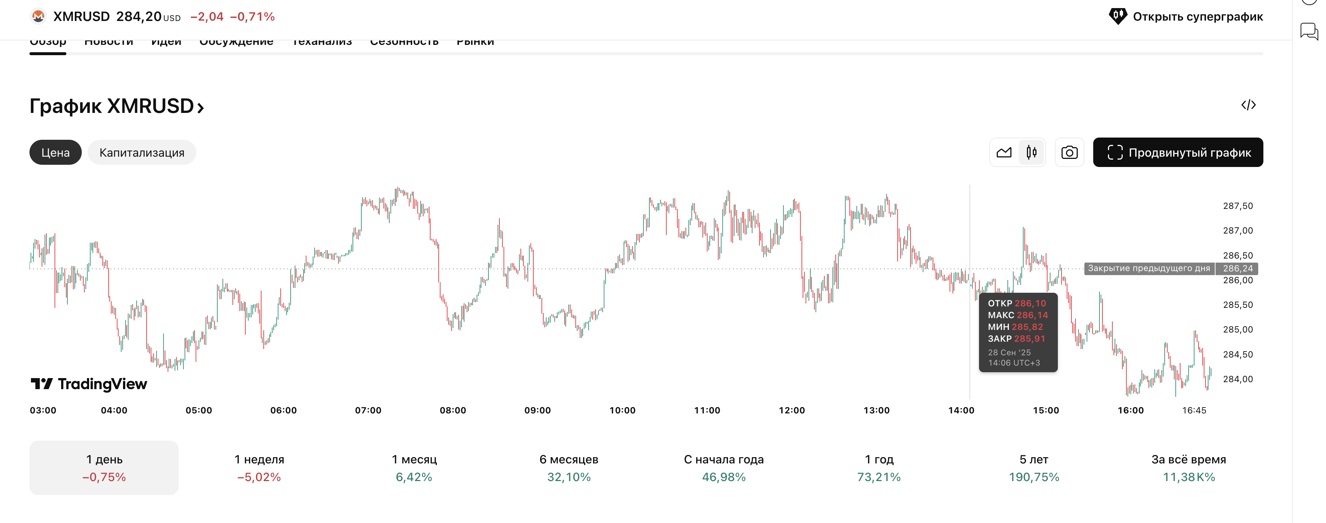Take chart snapshot with camera icon

[x=1069, y=153]
